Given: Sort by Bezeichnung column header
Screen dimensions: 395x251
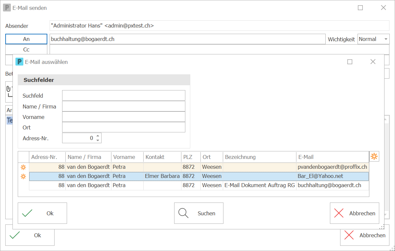Looking at the screenshot, I should pos(260,157).
